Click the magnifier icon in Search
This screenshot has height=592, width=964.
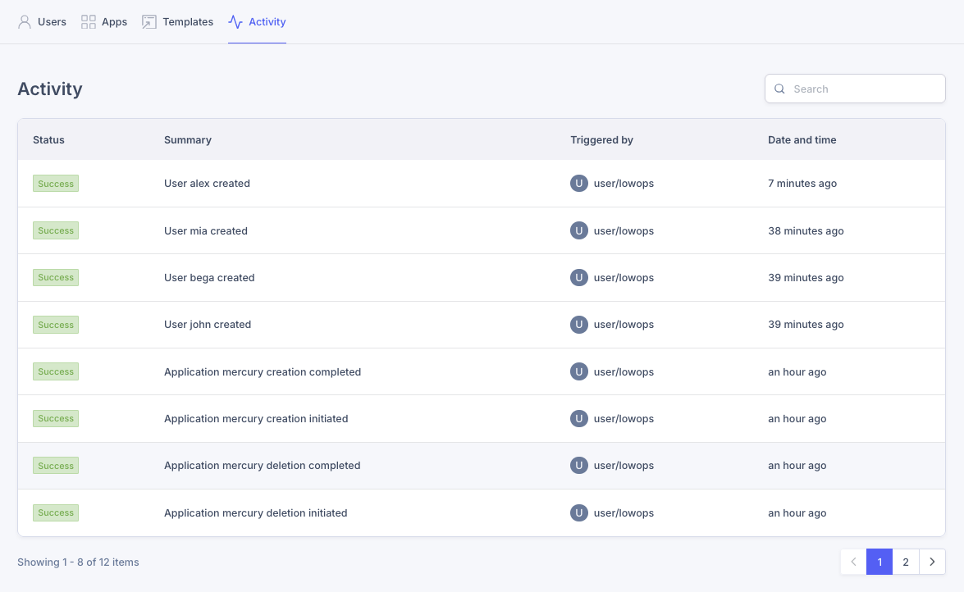(x=779, y=89)
